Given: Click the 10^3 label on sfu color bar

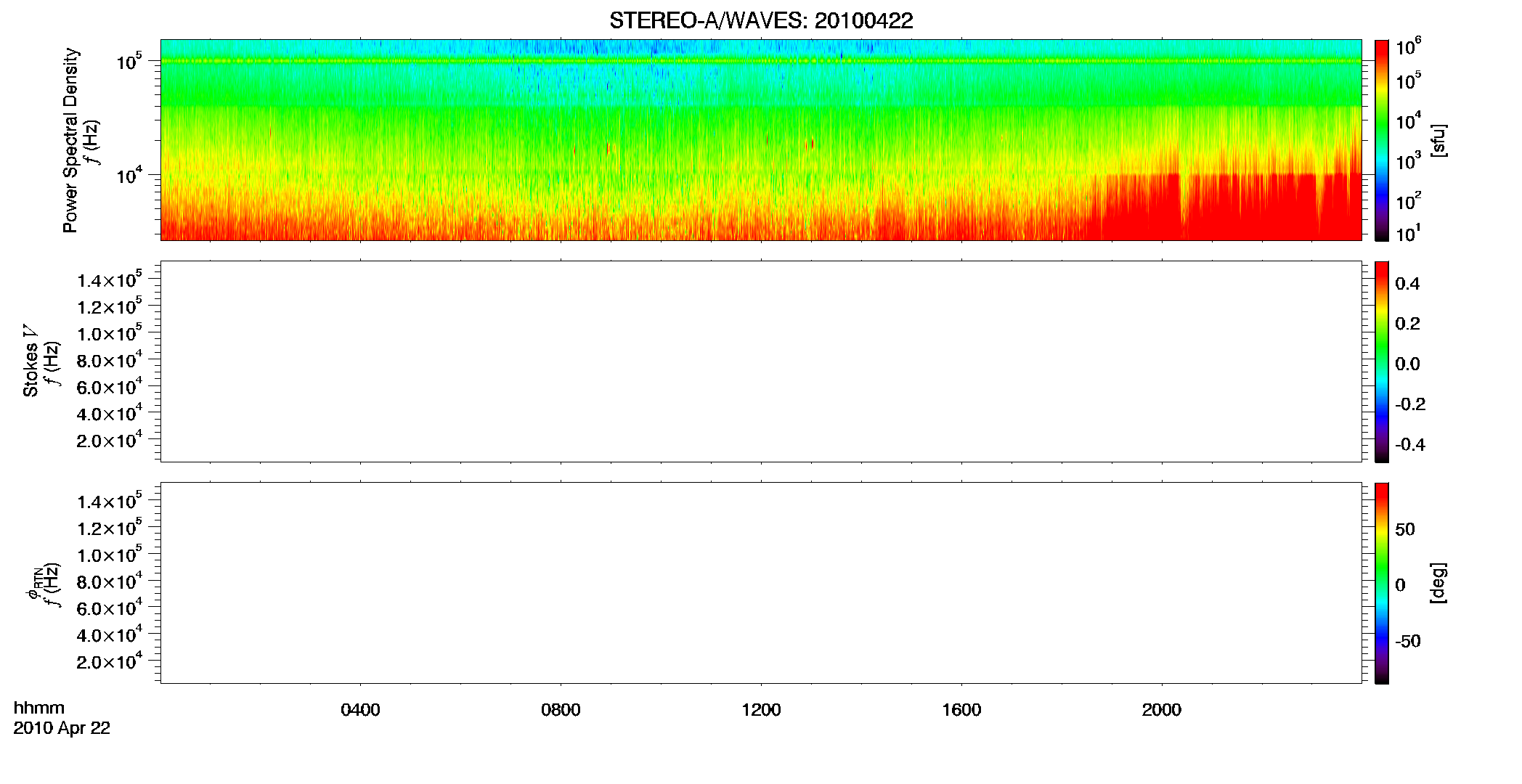Looking at the screenshot, I should point(1409,161).
